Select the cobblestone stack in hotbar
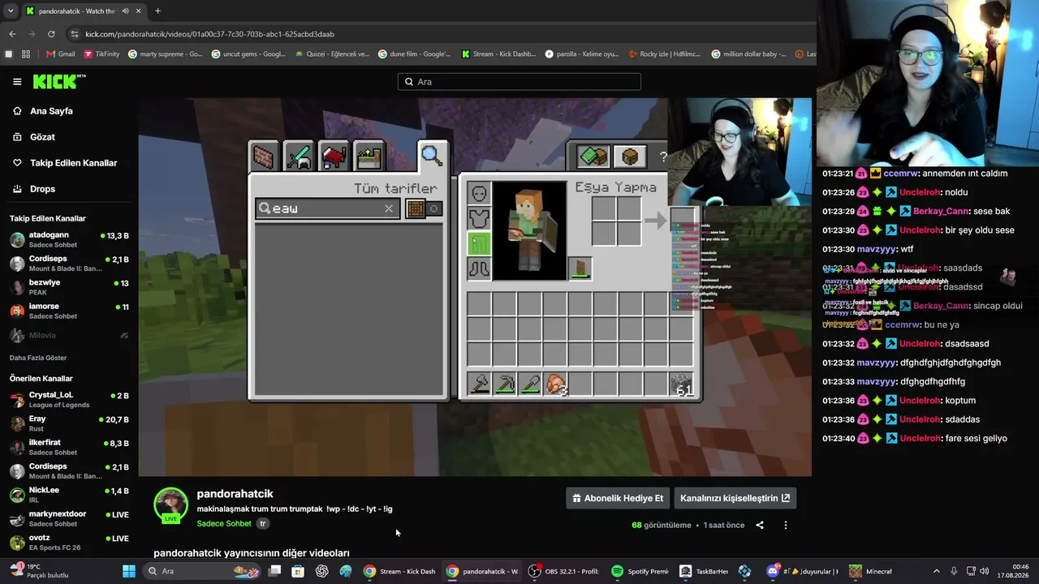The width and height of the screenshot is (1039, 584). coord(682,384)
